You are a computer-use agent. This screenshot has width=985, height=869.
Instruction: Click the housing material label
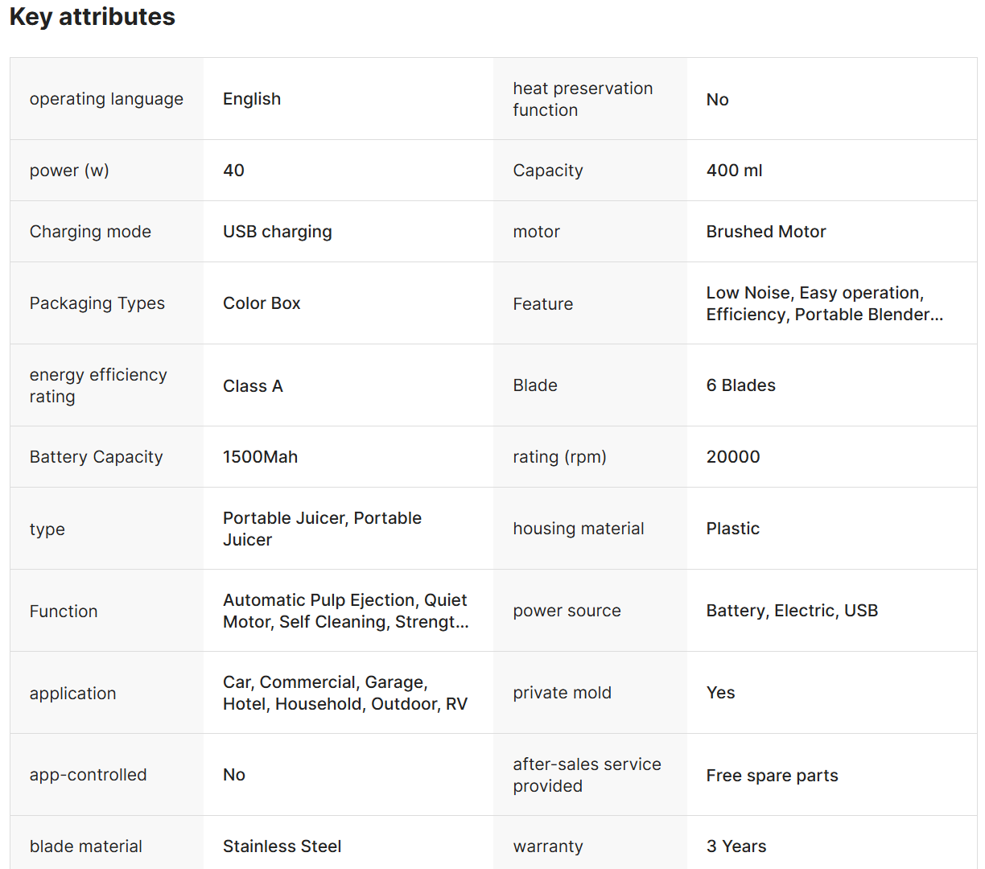579,529
